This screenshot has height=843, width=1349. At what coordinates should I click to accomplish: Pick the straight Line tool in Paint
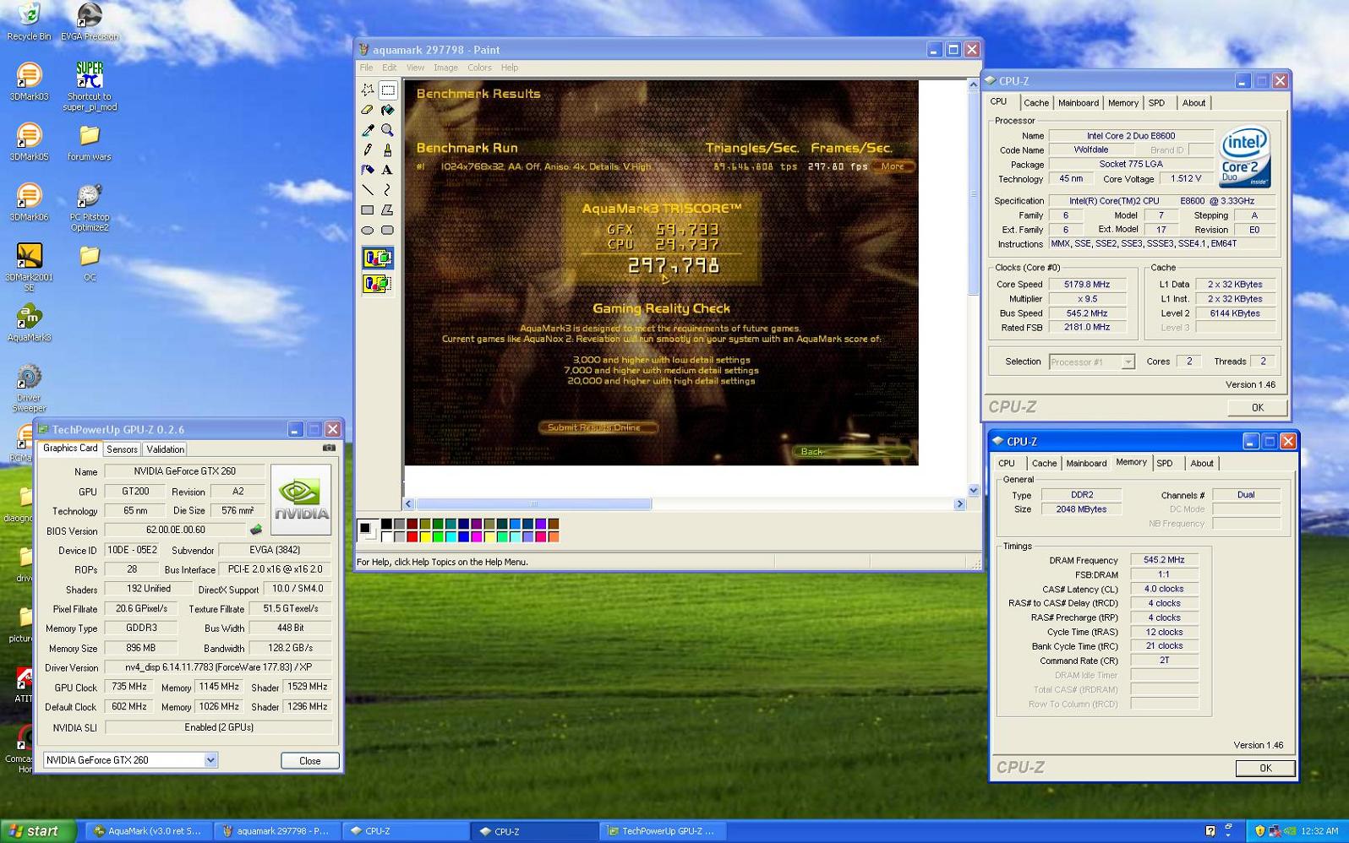point(367,190)
